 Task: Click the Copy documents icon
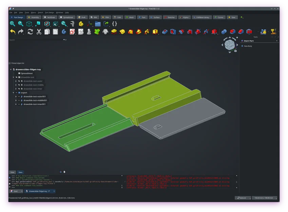click(x=47, y=32)
